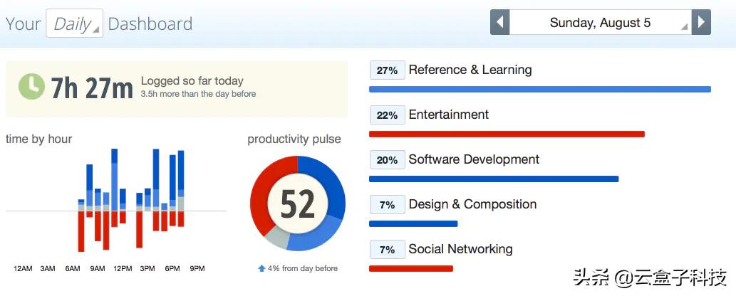This screenshot has height=296, width=736.
Task: Click the 27% badge for Reference & Learning
Action: [x=387, y=70]
